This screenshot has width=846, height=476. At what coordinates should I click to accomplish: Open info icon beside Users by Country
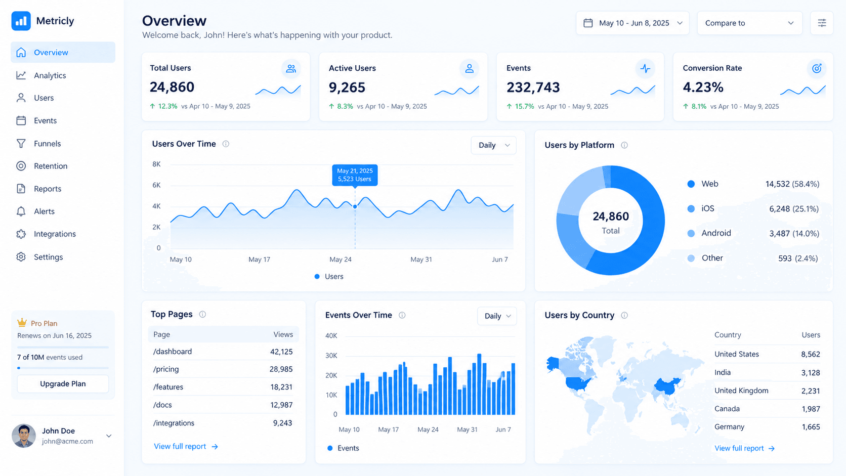click(x=624, y=315)
